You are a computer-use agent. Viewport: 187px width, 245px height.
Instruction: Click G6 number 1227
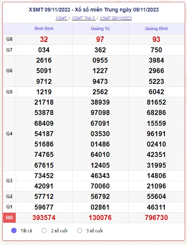coord(100,71)
